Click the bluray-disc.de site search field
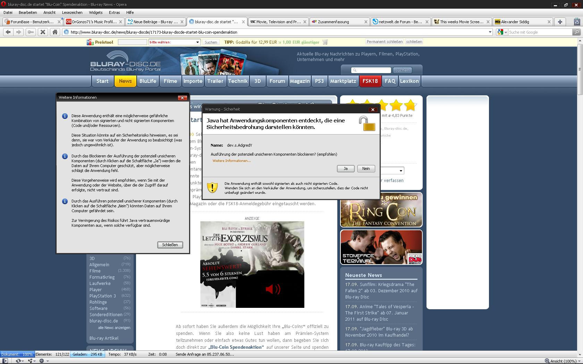 (x=371, y=70)
